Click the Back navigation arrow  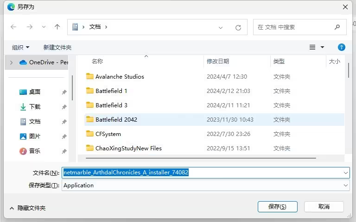pos(13,27)
